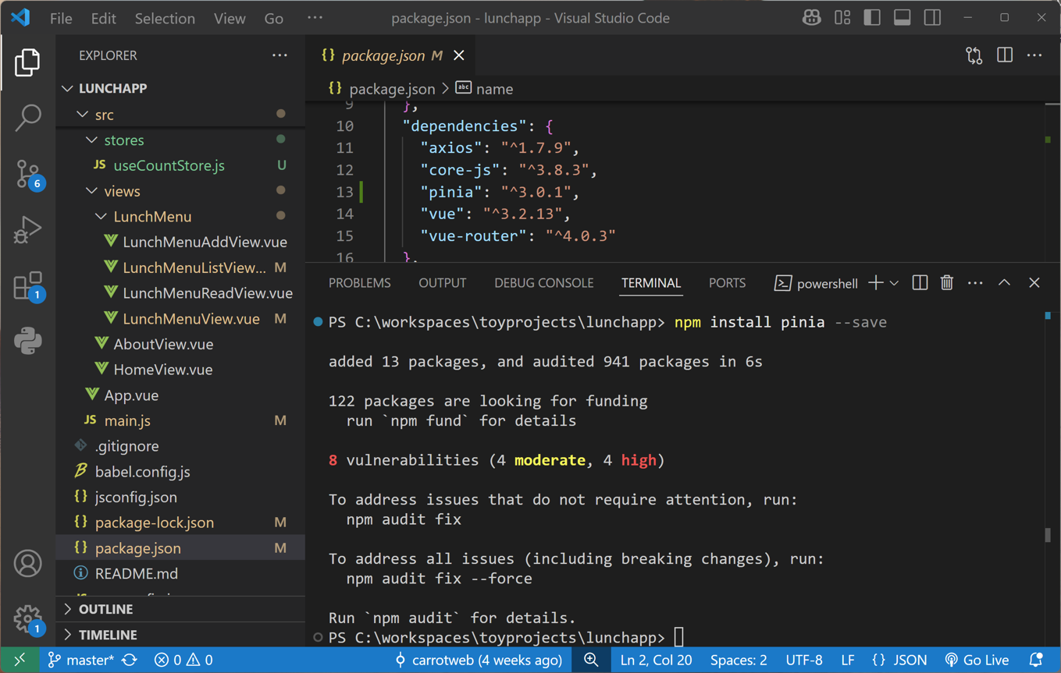Open the Selection menu
The width and height of the screenshot is (1061, 673).
165,18
